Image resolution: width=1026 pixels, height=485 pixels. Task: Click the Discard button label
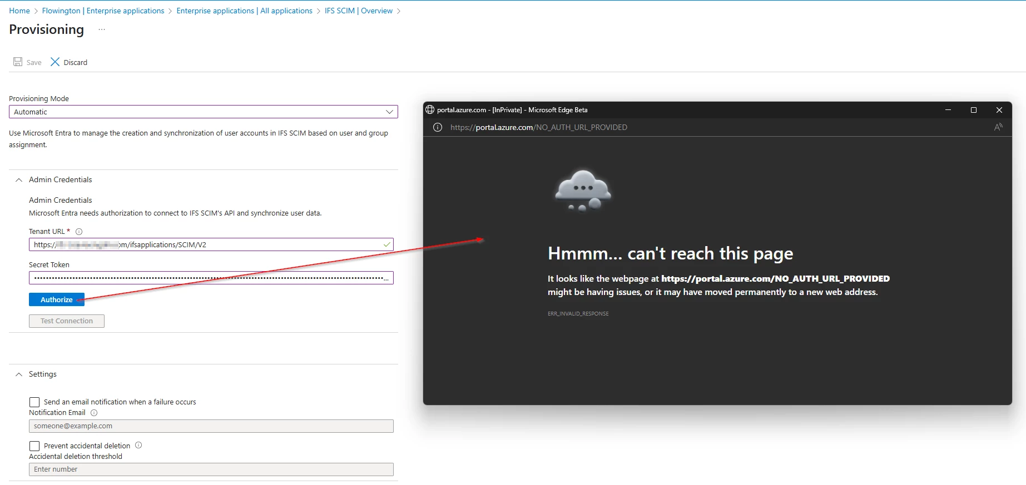click(76, 62)
